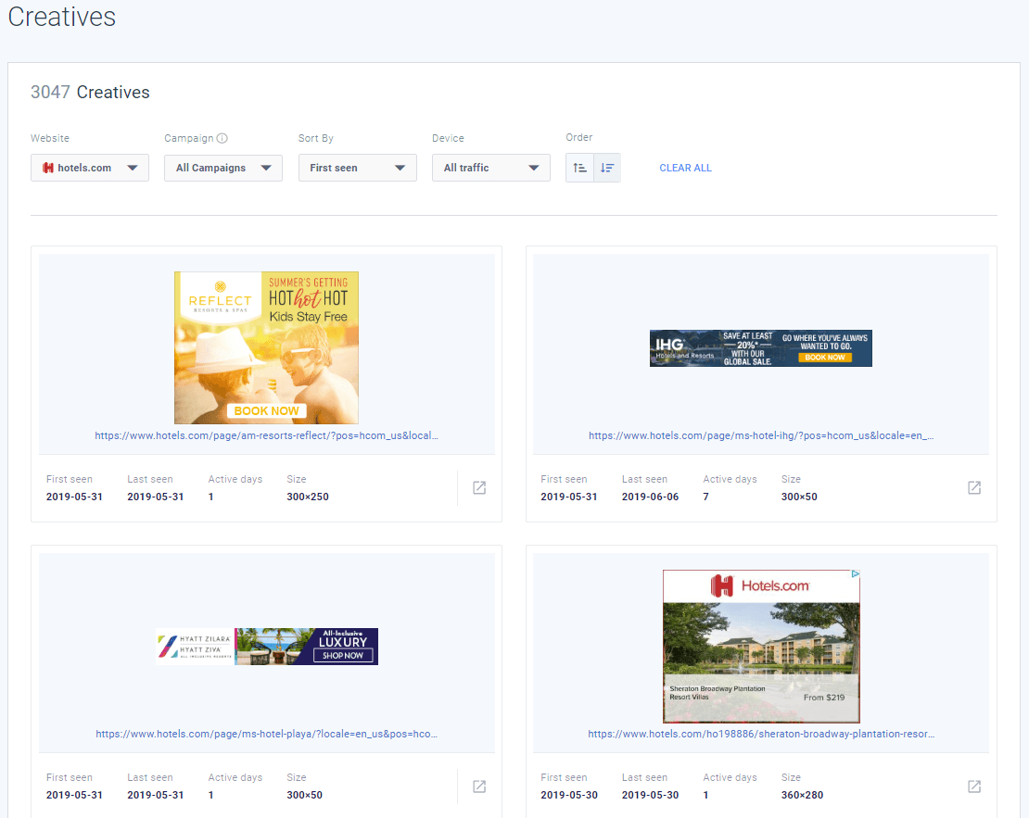Screen dimensions: 1029x818
Task: Open the Reflect Resorts creative in new window
Action: [478, 488]
